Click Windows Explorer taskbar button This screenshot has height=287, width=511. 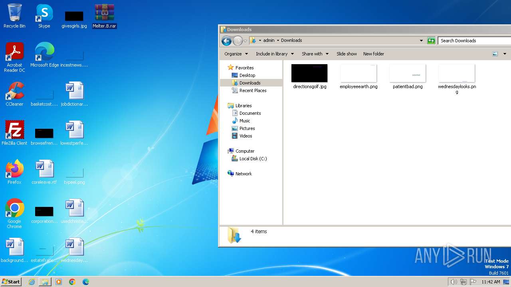(x=45, y=282)
